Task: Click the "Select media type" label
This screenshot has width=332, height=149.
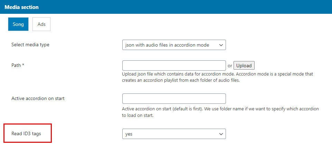Action: pos(30,44)
